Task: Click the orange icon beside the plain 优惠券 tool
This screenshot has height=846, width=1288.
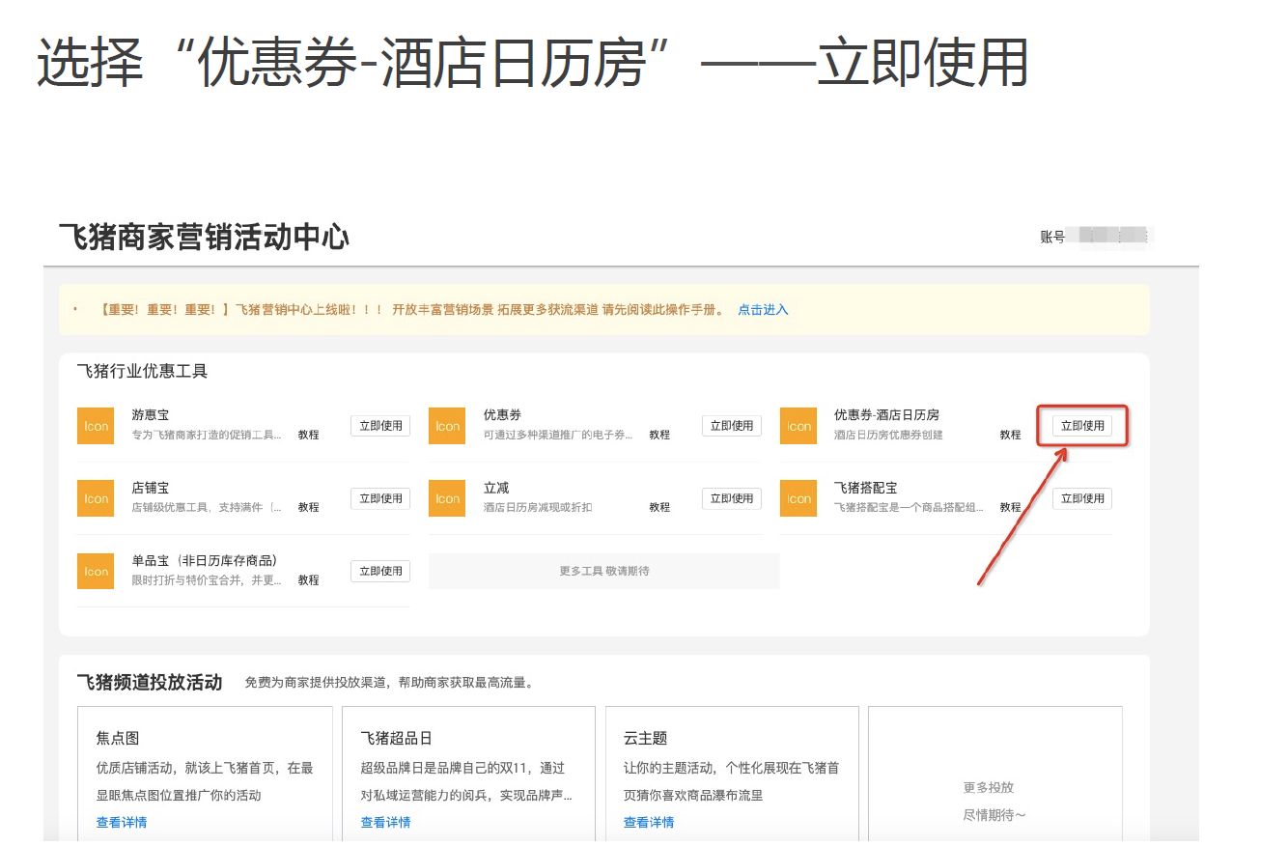Action: pyautogui.click(x=447, y=426)
